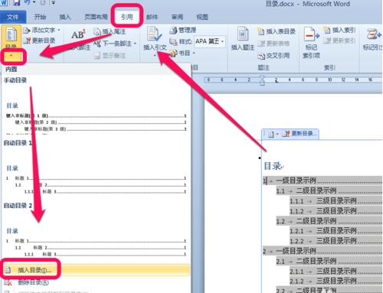The height and width of the screenshot is (293, 383).
Task: Click the Undo icon in quick access toolbar
Action: click(28, 3)
